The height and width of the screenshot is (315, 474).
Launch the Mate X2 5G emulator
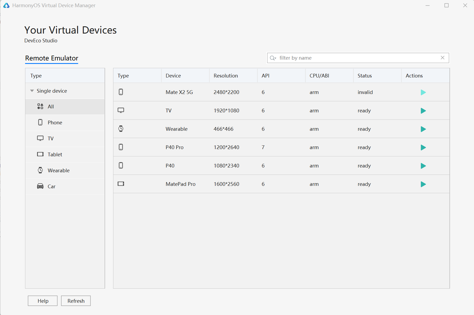[423, 92]
